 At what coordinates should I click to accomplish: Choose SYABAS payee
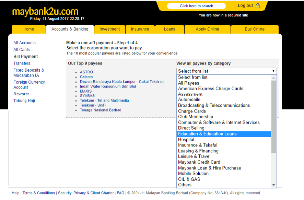click(87, 96)
